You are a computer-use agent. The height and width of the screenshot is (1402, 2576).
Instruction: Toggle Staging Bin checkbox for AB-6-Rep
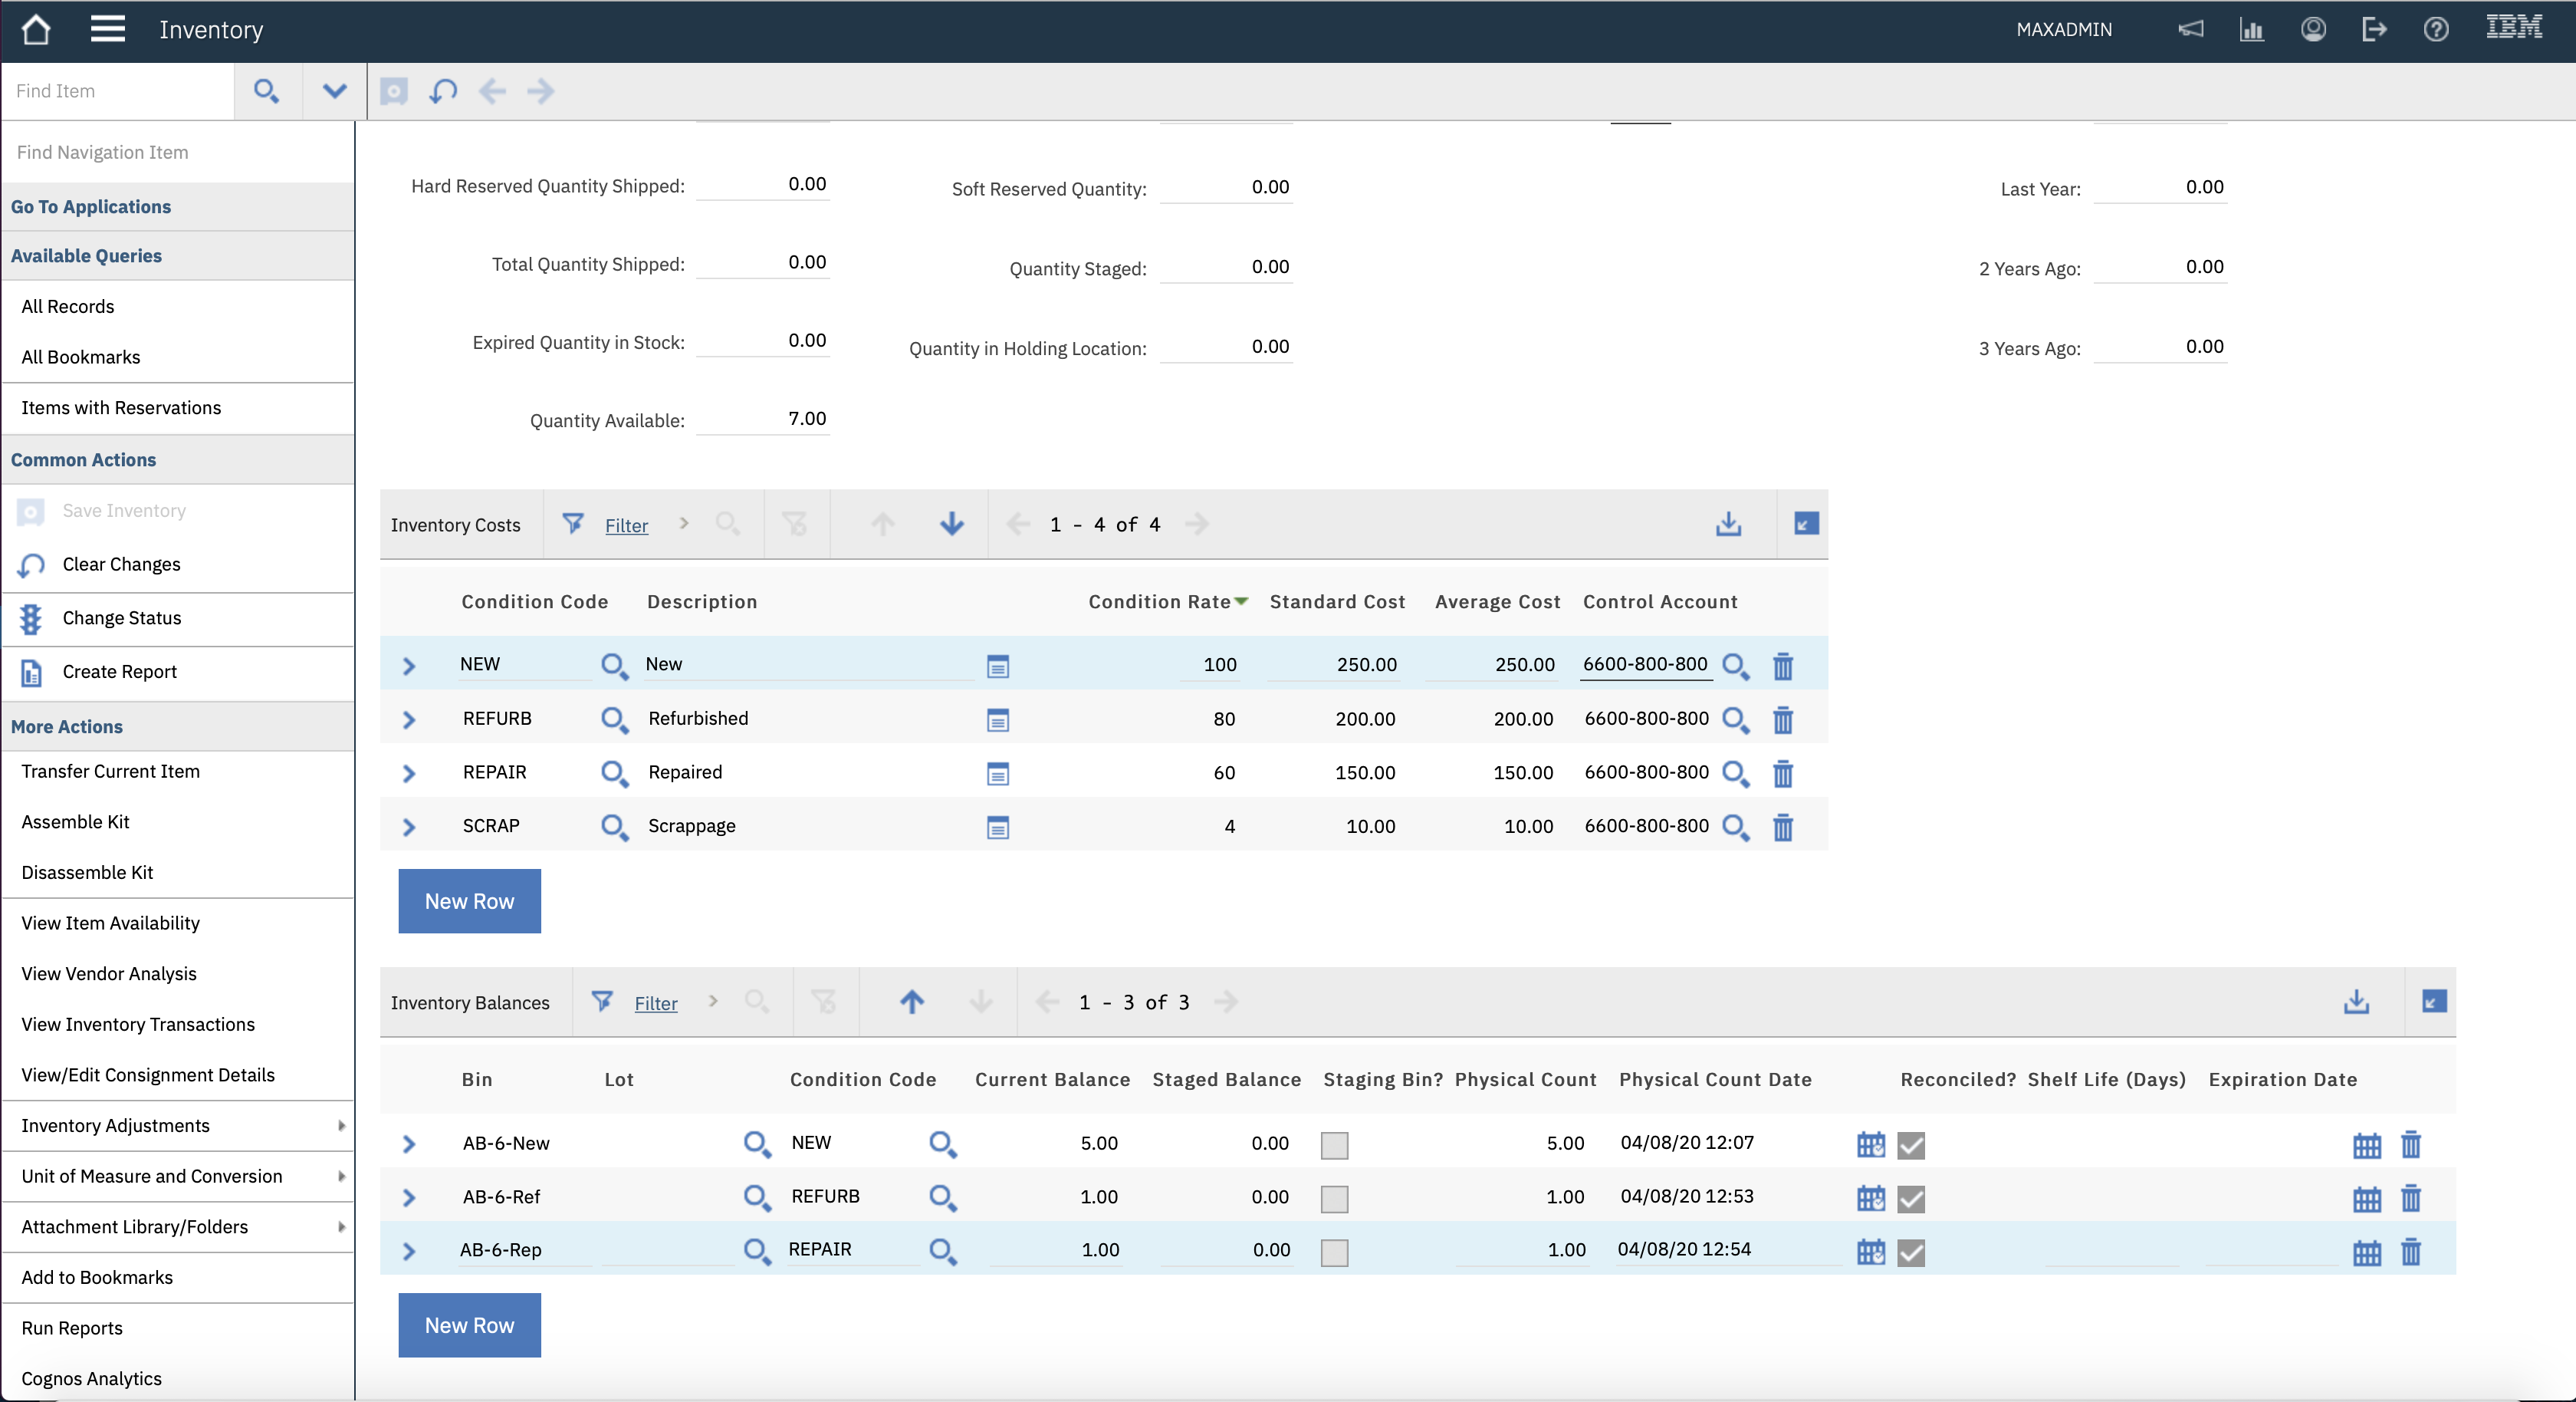(1334, 1252)
